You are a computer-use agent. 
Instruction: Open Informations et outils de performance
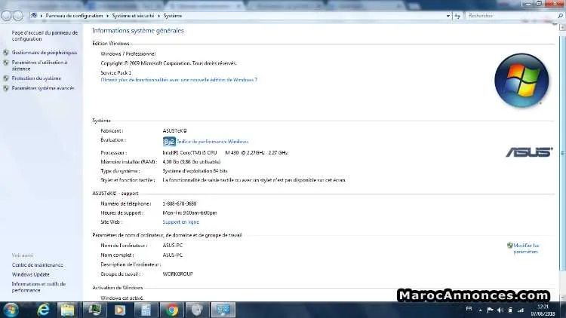38,287
